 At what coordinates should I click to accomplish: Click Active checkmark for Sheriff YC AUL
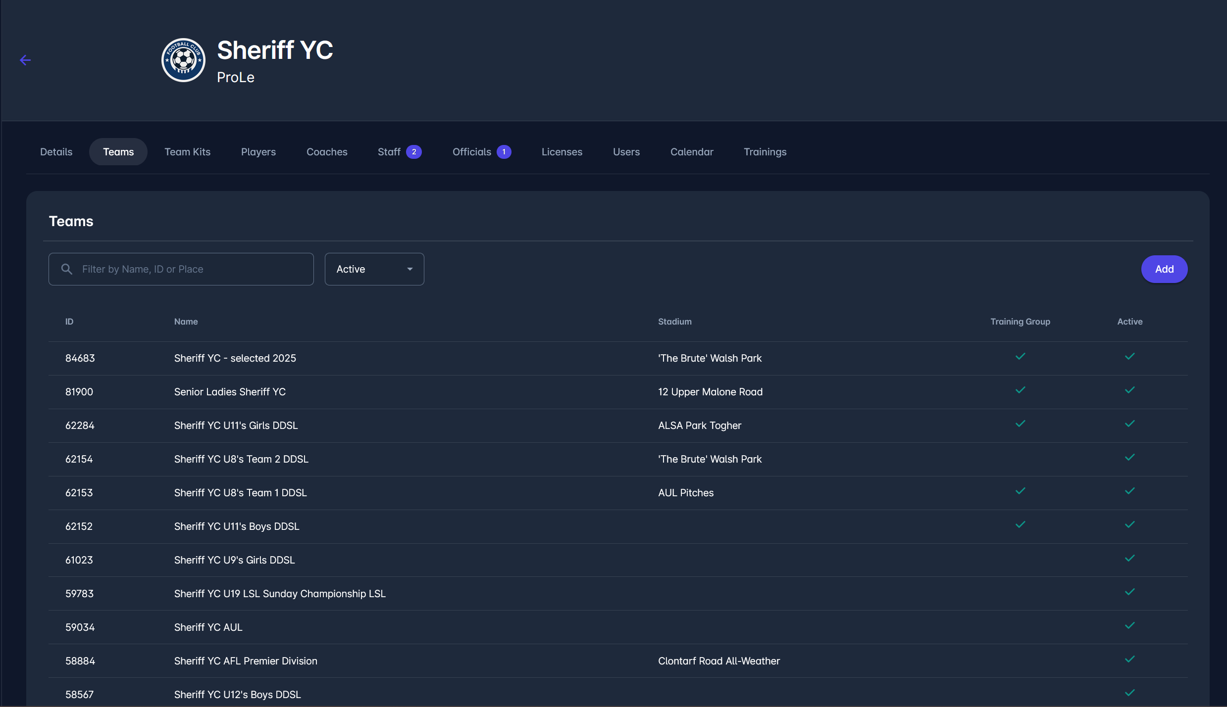point(1129,626)
